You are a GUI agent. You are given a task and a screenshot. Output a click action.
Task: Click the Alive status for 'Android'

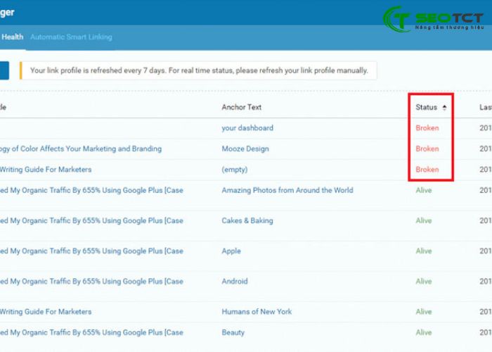tap(424, 282)
